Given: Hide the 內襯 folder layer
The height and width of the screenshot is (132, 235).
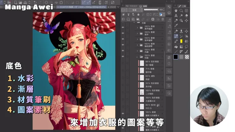Looking at the screenshot, I should pyautogui.click(x=123, y=51).
